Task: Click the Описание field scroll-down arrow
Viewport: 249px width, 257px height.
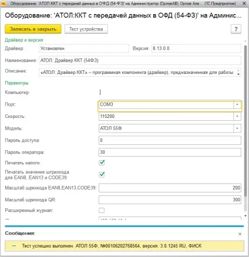Action: point(238,74)
